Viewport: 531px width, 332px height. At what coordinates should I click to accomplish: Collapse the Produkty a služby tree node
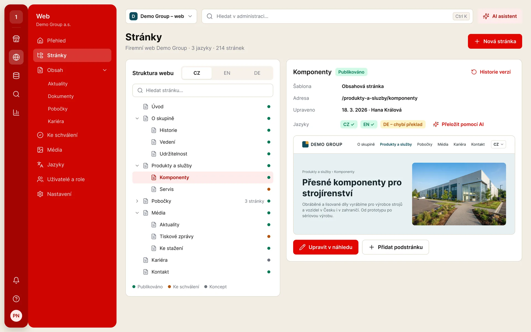pos(137,166)
